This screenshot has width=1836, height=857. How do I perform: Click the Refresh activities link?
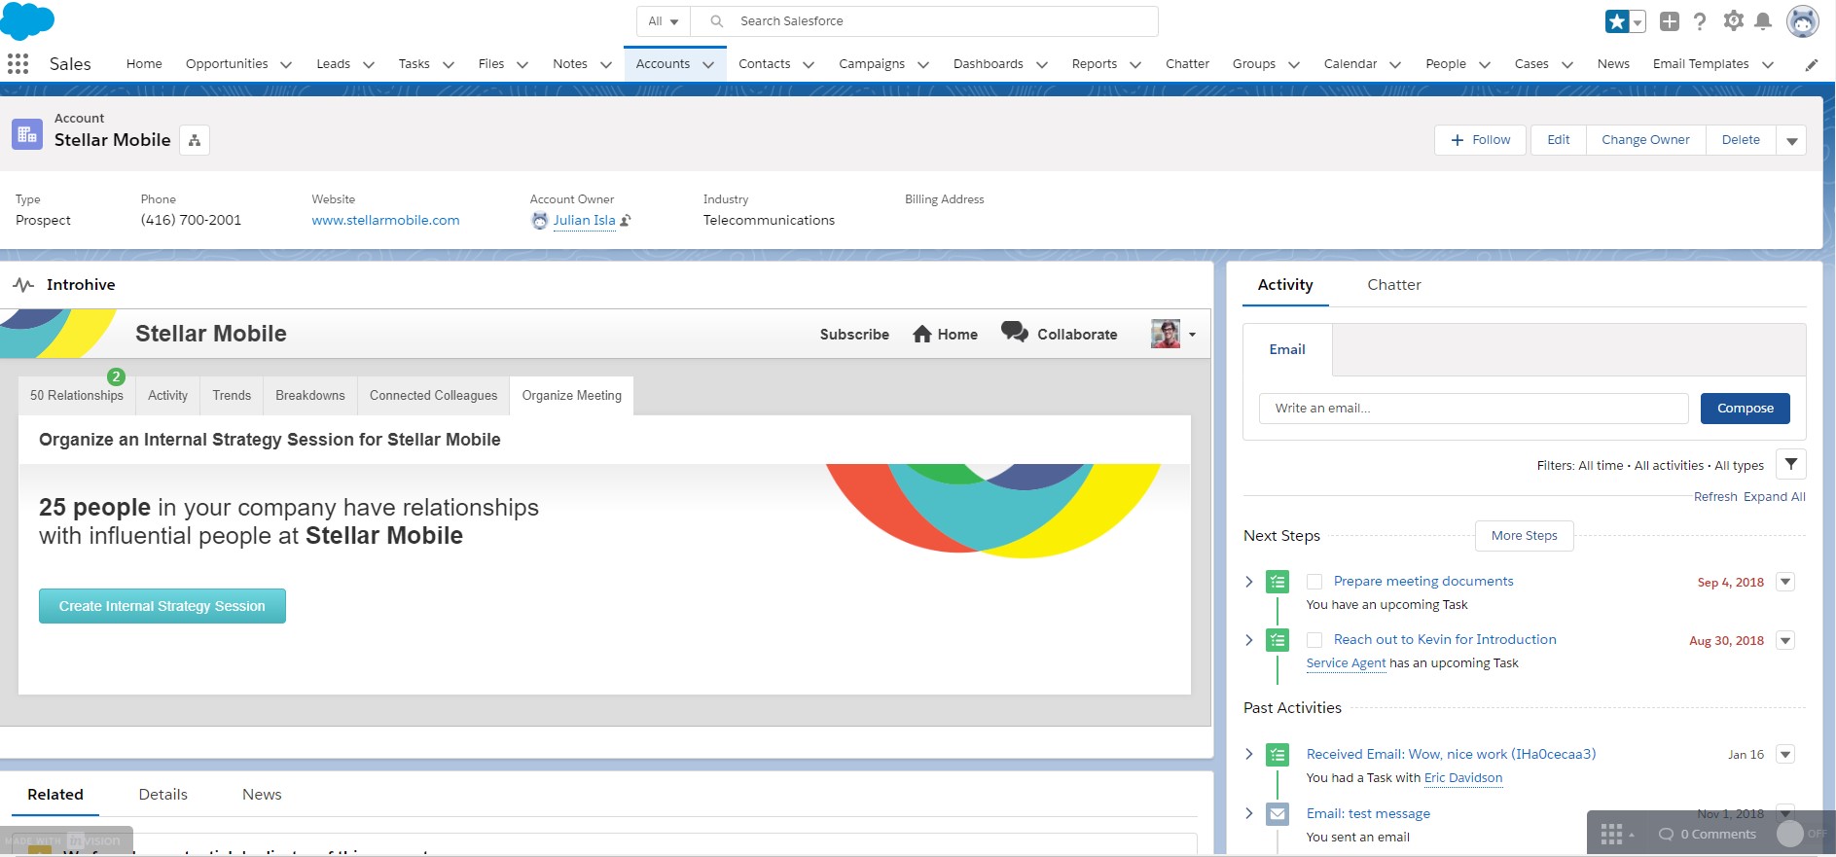tap(1715, 497)
